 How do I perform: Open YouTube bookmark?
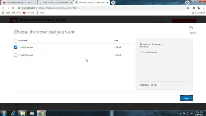click(x=28, y=13)
